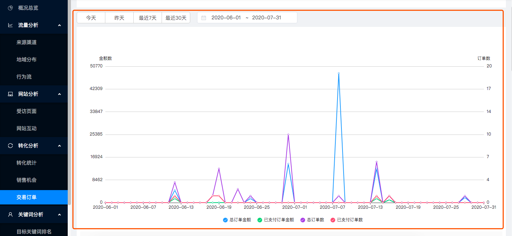Click the start date 2020-06-01 field
This screenshot has height=236, width=512.
coord(226,18)
